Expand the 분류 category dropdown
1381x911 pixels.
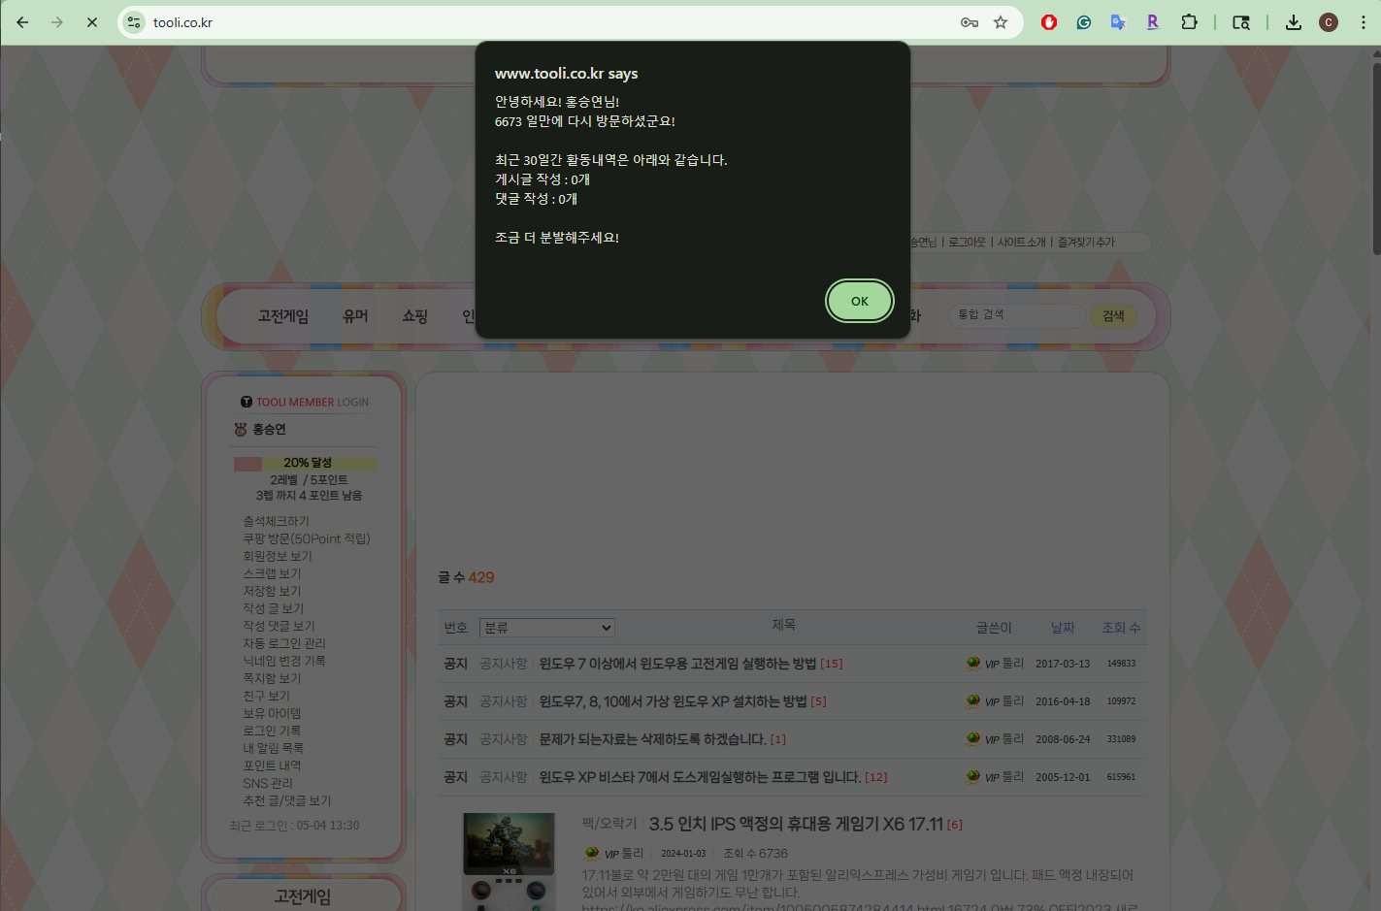[547, 628]
